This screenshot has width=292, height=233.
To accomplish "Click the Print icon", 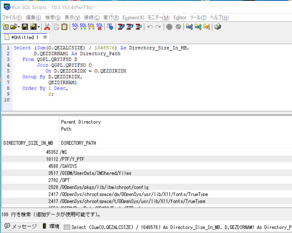I will (x=218, y=27).
